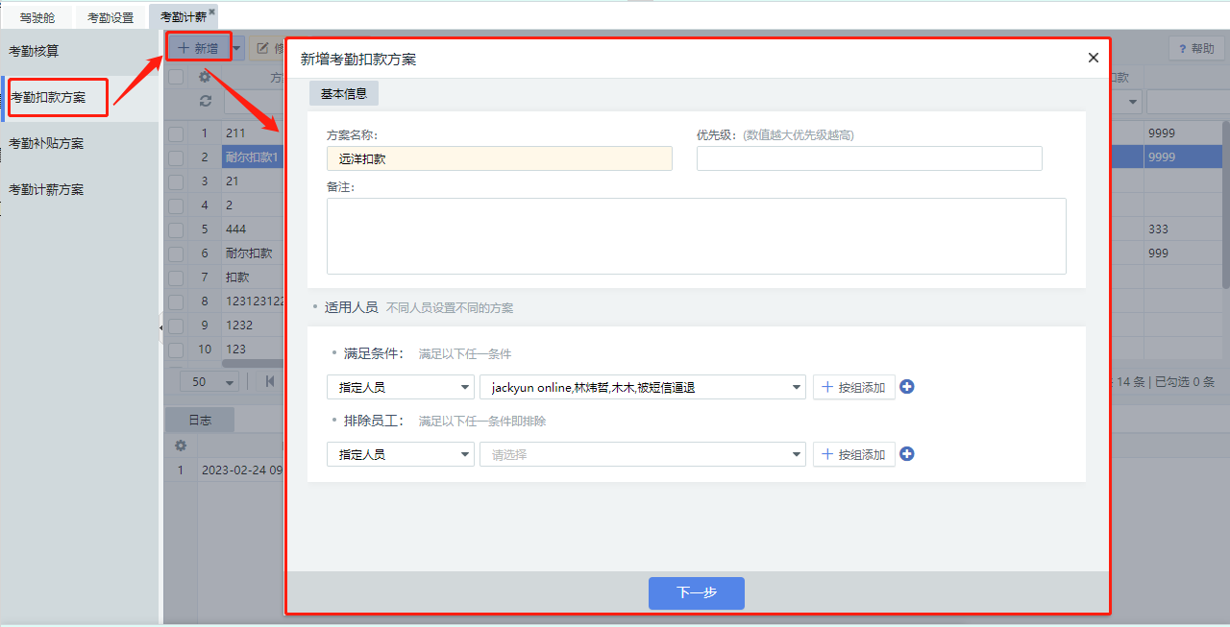Click the gear settings icon in grid header
Screen dimensions: 1230x627
coord(205,77)
